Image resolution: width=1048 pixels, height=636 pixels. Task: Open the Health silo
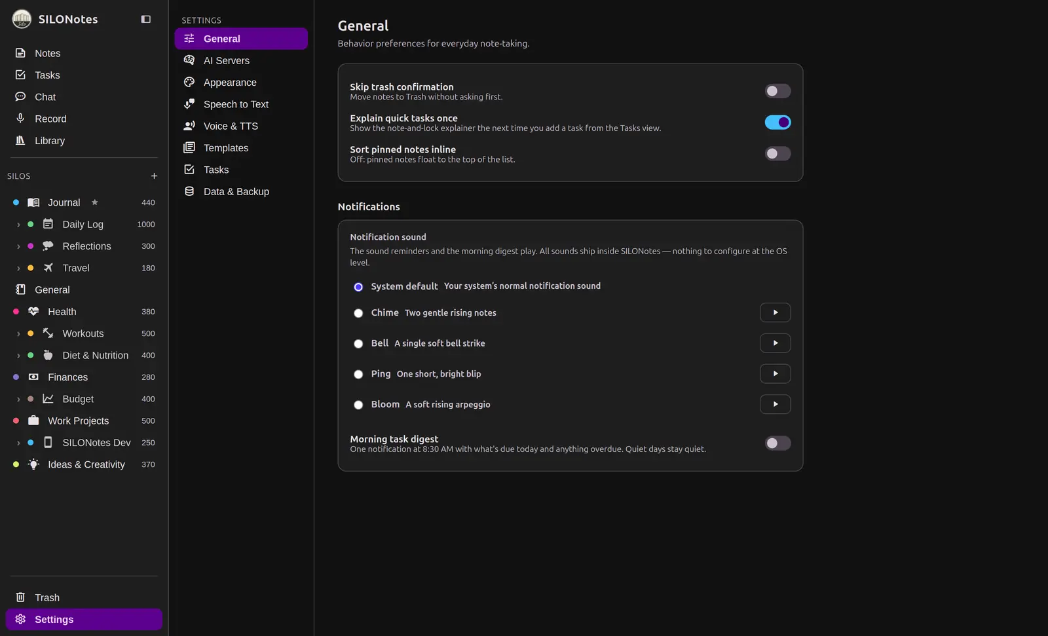coord(84,312)
